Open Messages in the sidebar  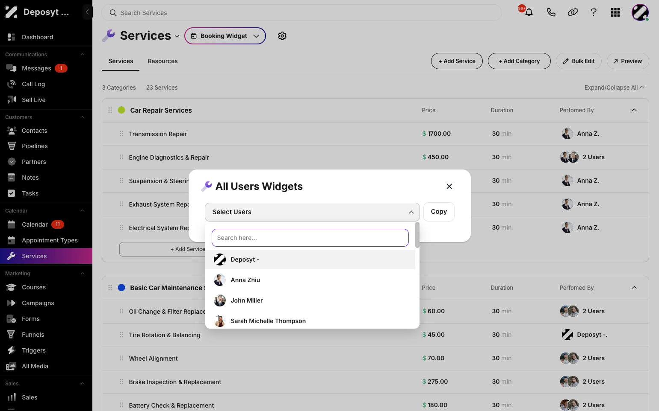click(x=46, y=68)
